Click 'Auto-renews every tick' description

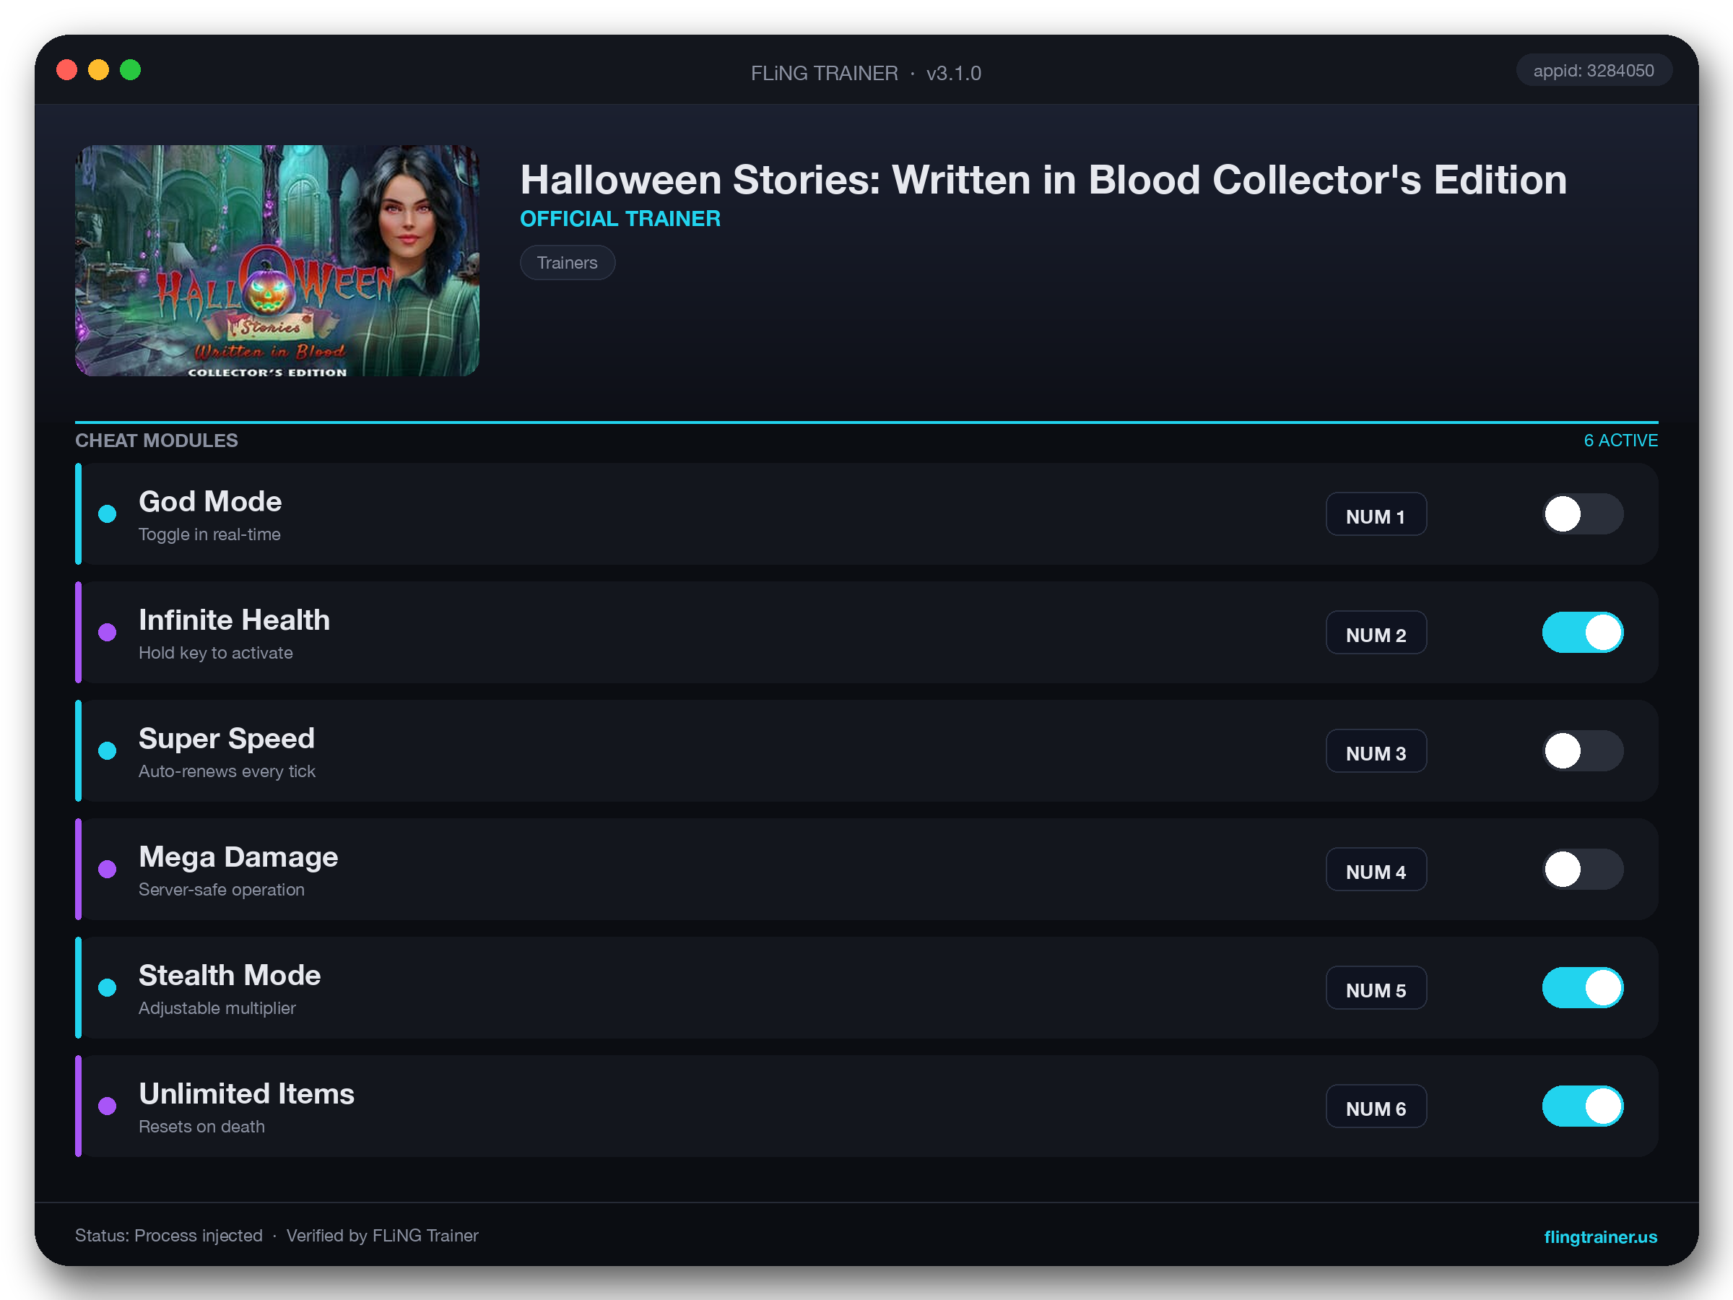227,771
